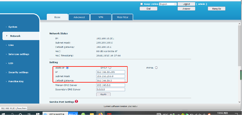Select the DHCP radio button
Screen dimensions: 242x115
(x=110, y=68)
